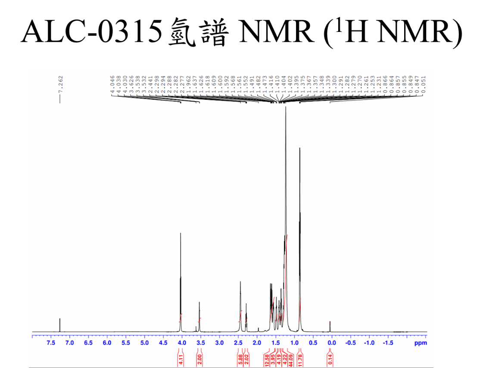The image size is (483, 368).
Task: Select the 5.0 axis tick label
Action: (x=144, y=343)
